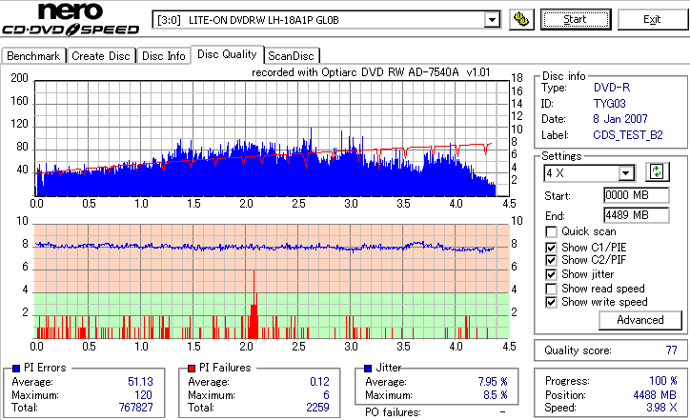Click the Start position 0000 MB field
690x420 pixels.
[637, 195]
